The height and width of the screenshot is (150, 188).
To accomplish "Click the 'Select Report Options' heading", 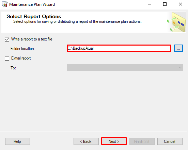I will [x=34, y=16].
